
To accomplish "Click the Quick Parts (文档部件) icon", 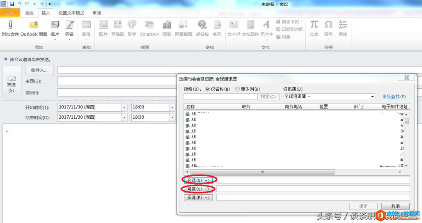I will (250, 25).
